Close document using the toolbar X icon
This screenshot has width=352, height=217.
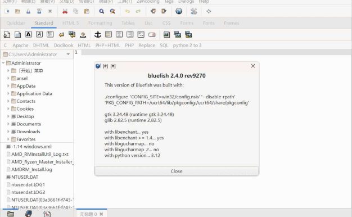tap(50, 11)
